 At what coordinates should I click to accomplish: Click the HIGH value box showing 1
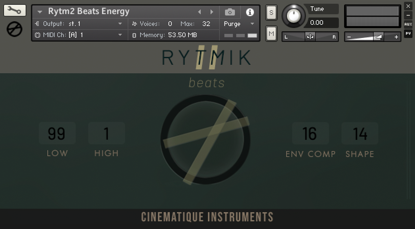(x=106, y=133)
